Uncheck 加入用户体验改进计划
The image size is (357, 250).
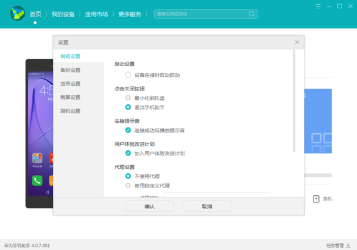pos(128,153)
